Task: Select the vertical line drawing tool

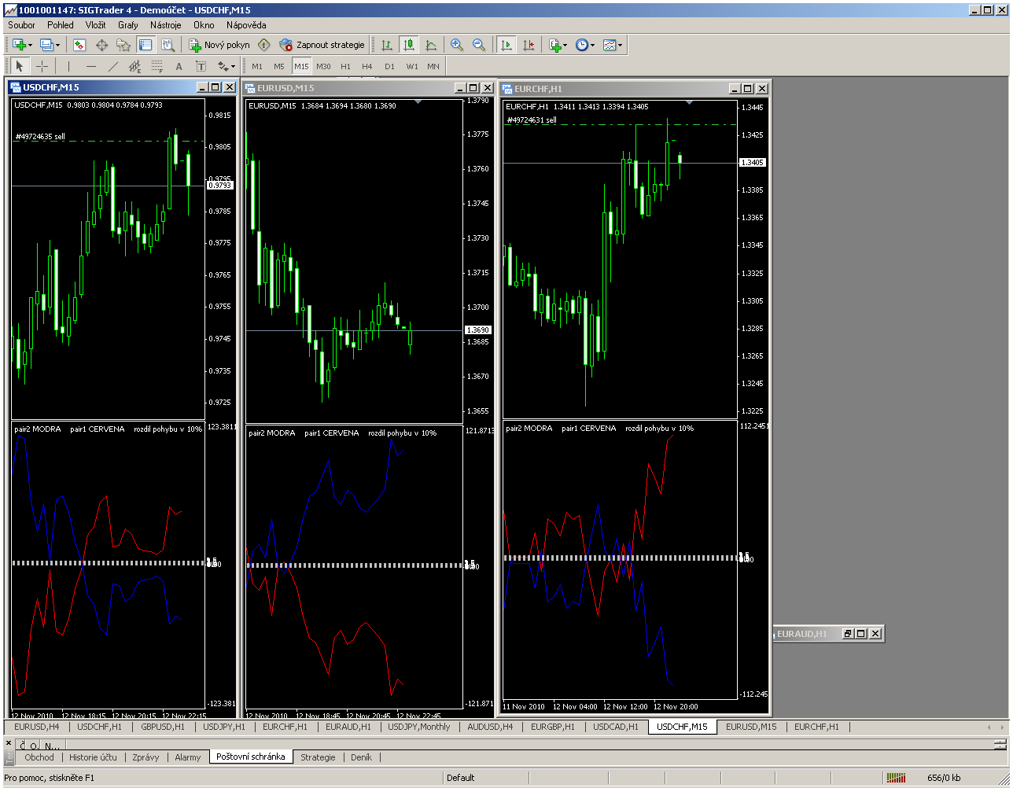Action: [68, 66]
